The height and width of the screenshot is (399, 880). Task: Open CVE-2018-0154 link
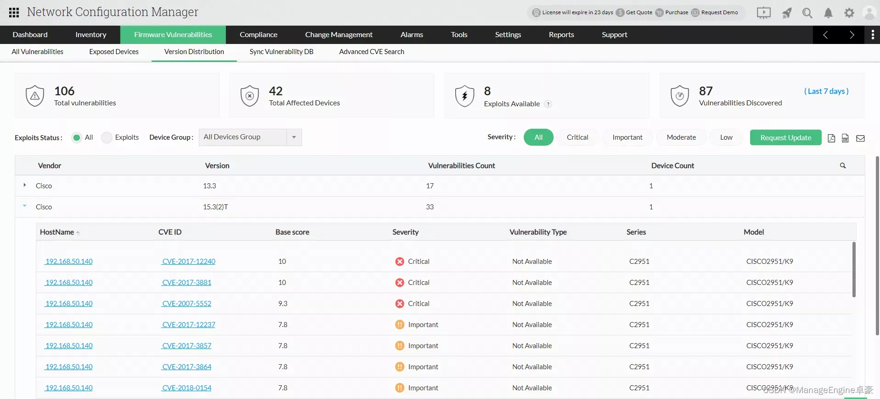coord(186,388)
